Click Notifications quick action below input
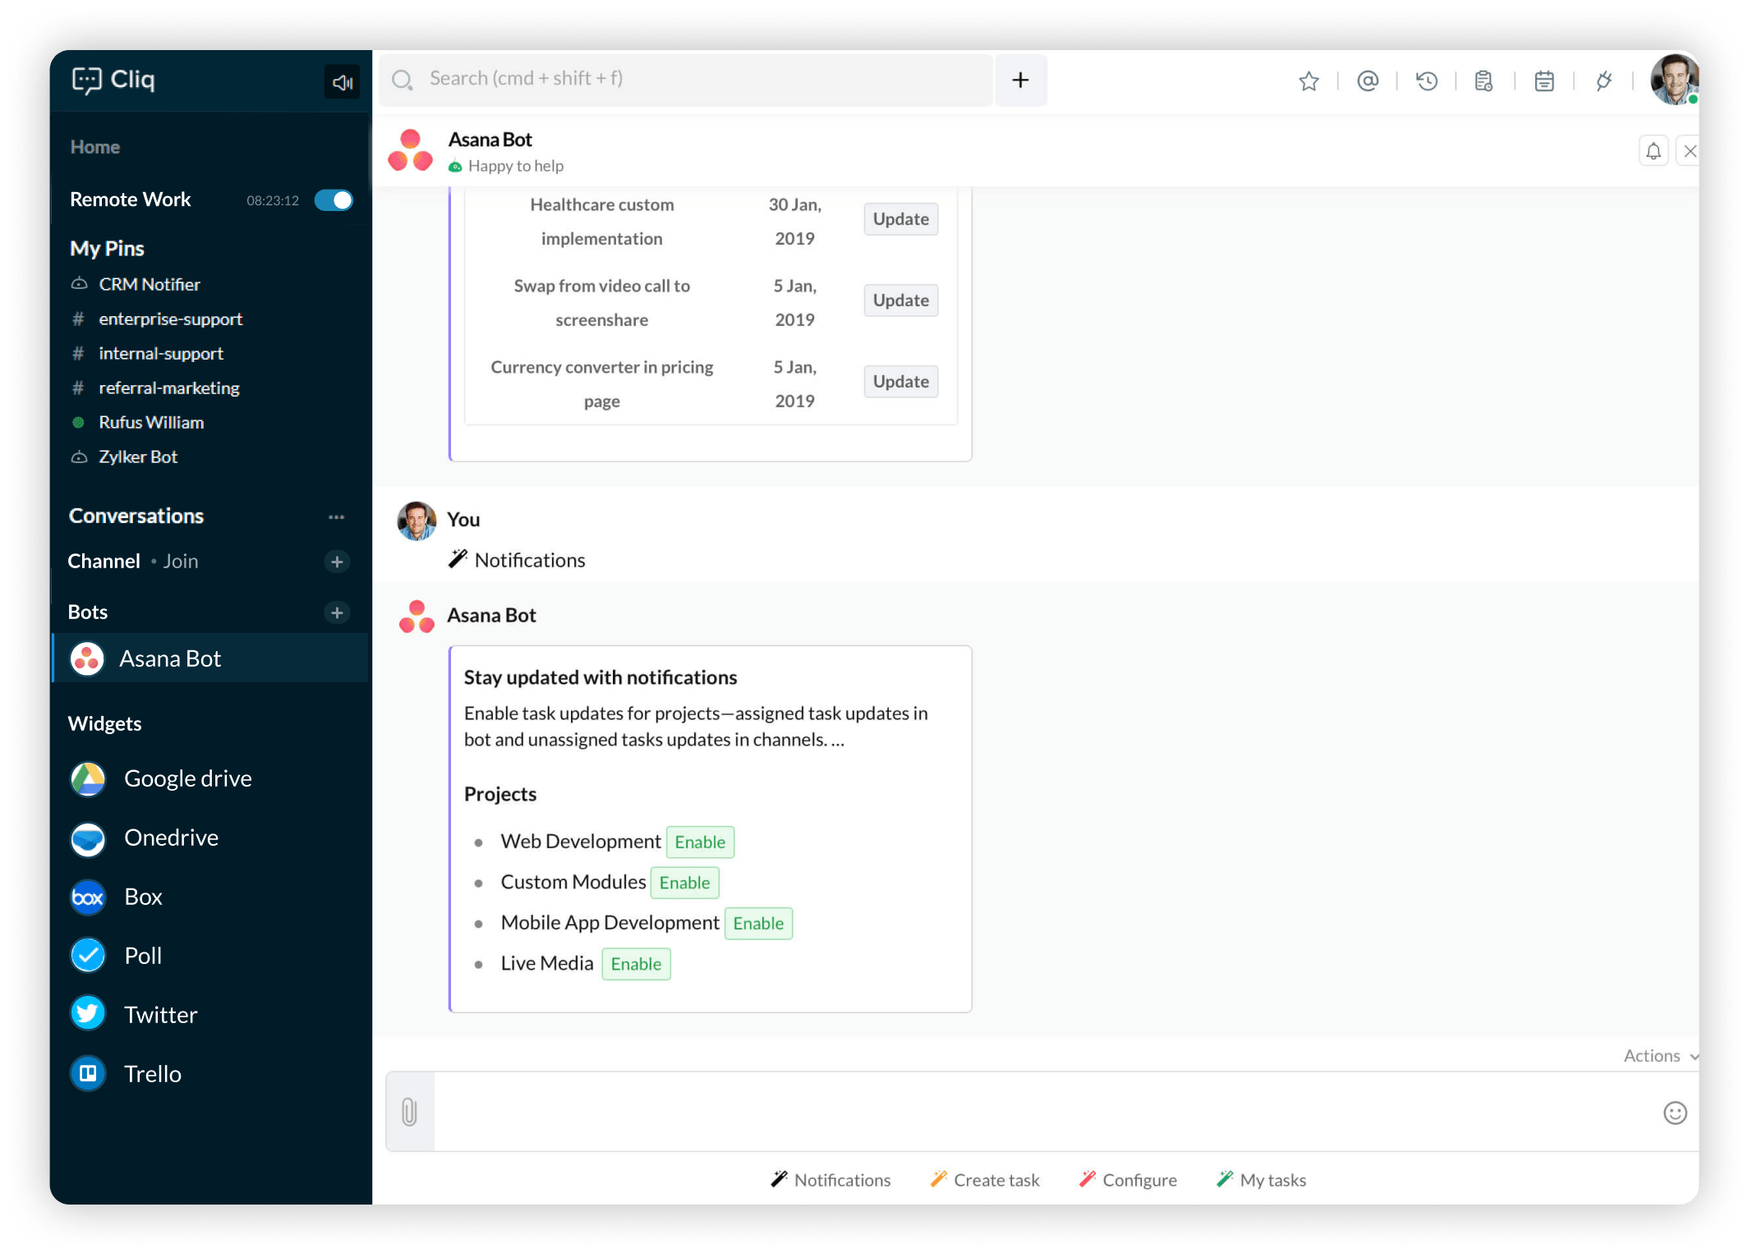1749x1253 pixels. (x=831, y=1180)
